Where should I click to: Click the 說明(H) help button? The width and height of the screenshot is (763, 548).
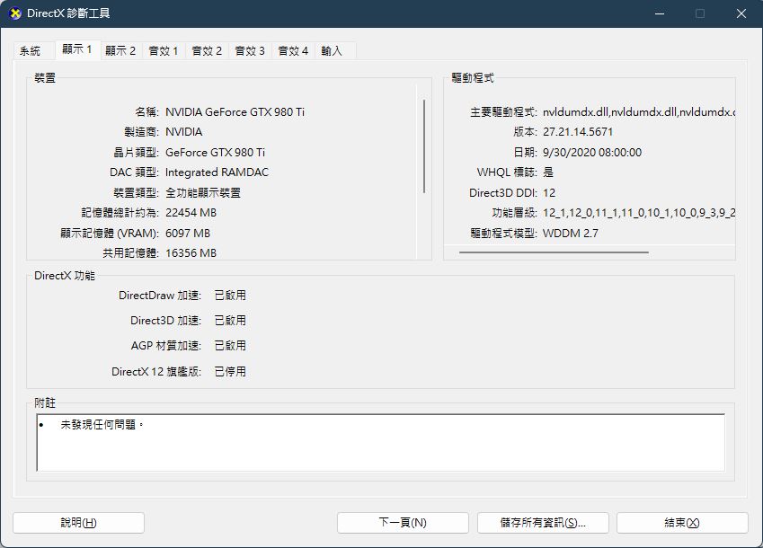(x=78, y=523)
